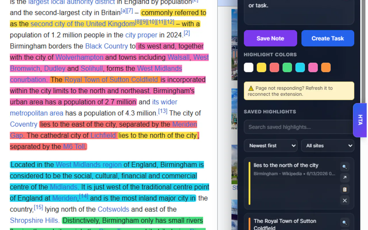Screen dimensions: 368x230
Task: Select the cyan highlight color
Action: pos(300,68)
